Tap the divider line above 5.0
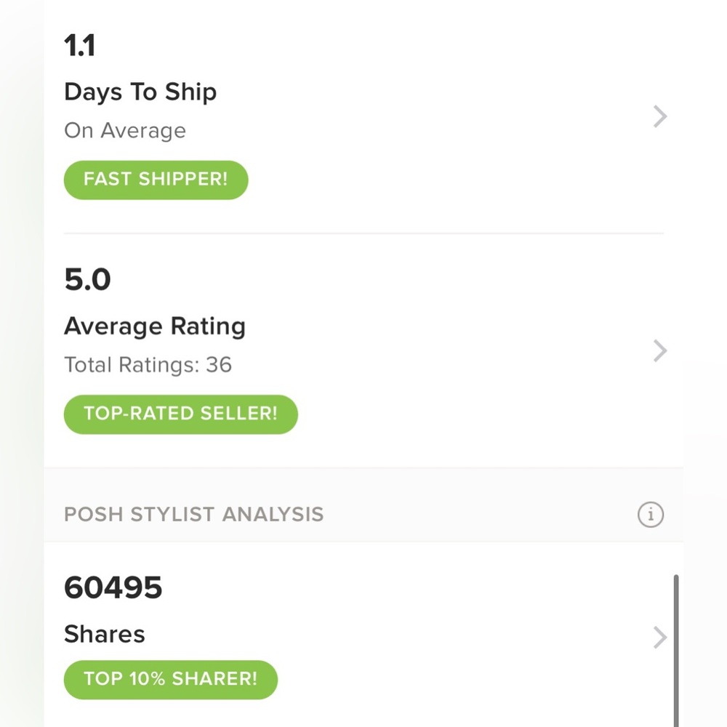This screenshot has width=727, height=727. 363,233
